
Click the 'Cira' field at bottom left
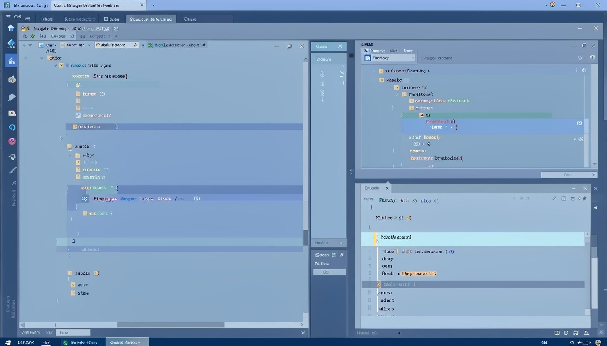(73, 332)
